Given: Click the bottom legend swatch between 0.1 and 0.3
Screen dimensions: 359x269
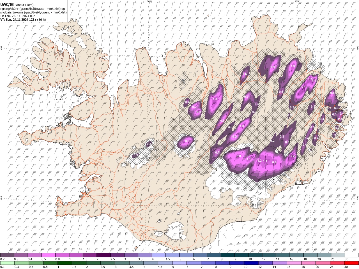Looking at the screenshot, I should pos(7,263).
